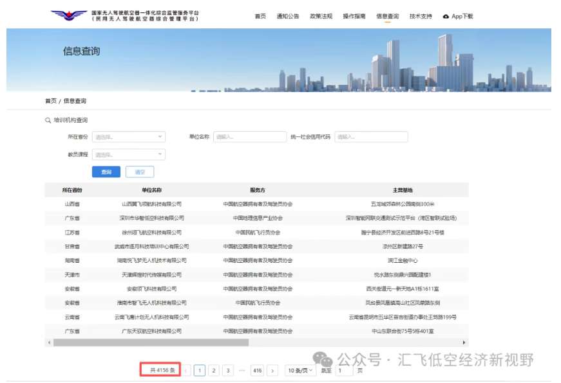Viewport: 561px width, 383px height.
Task: Expand the 教员课程 course dropdown
Action: coord(129,154)
